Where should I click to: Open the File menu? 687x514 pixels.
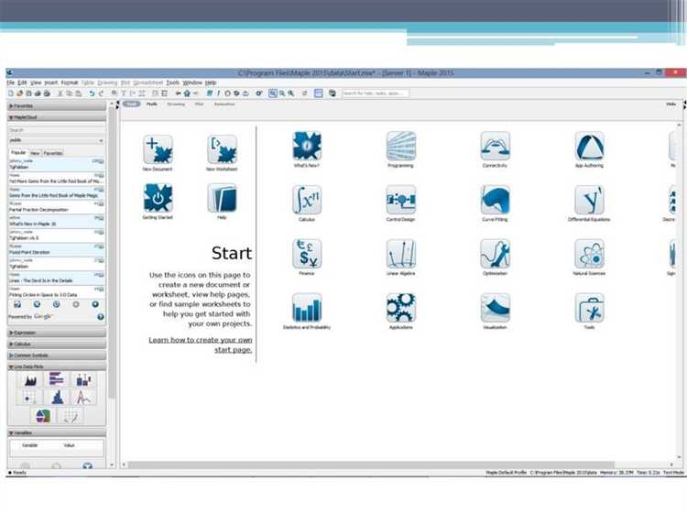[x=10, y=82]
